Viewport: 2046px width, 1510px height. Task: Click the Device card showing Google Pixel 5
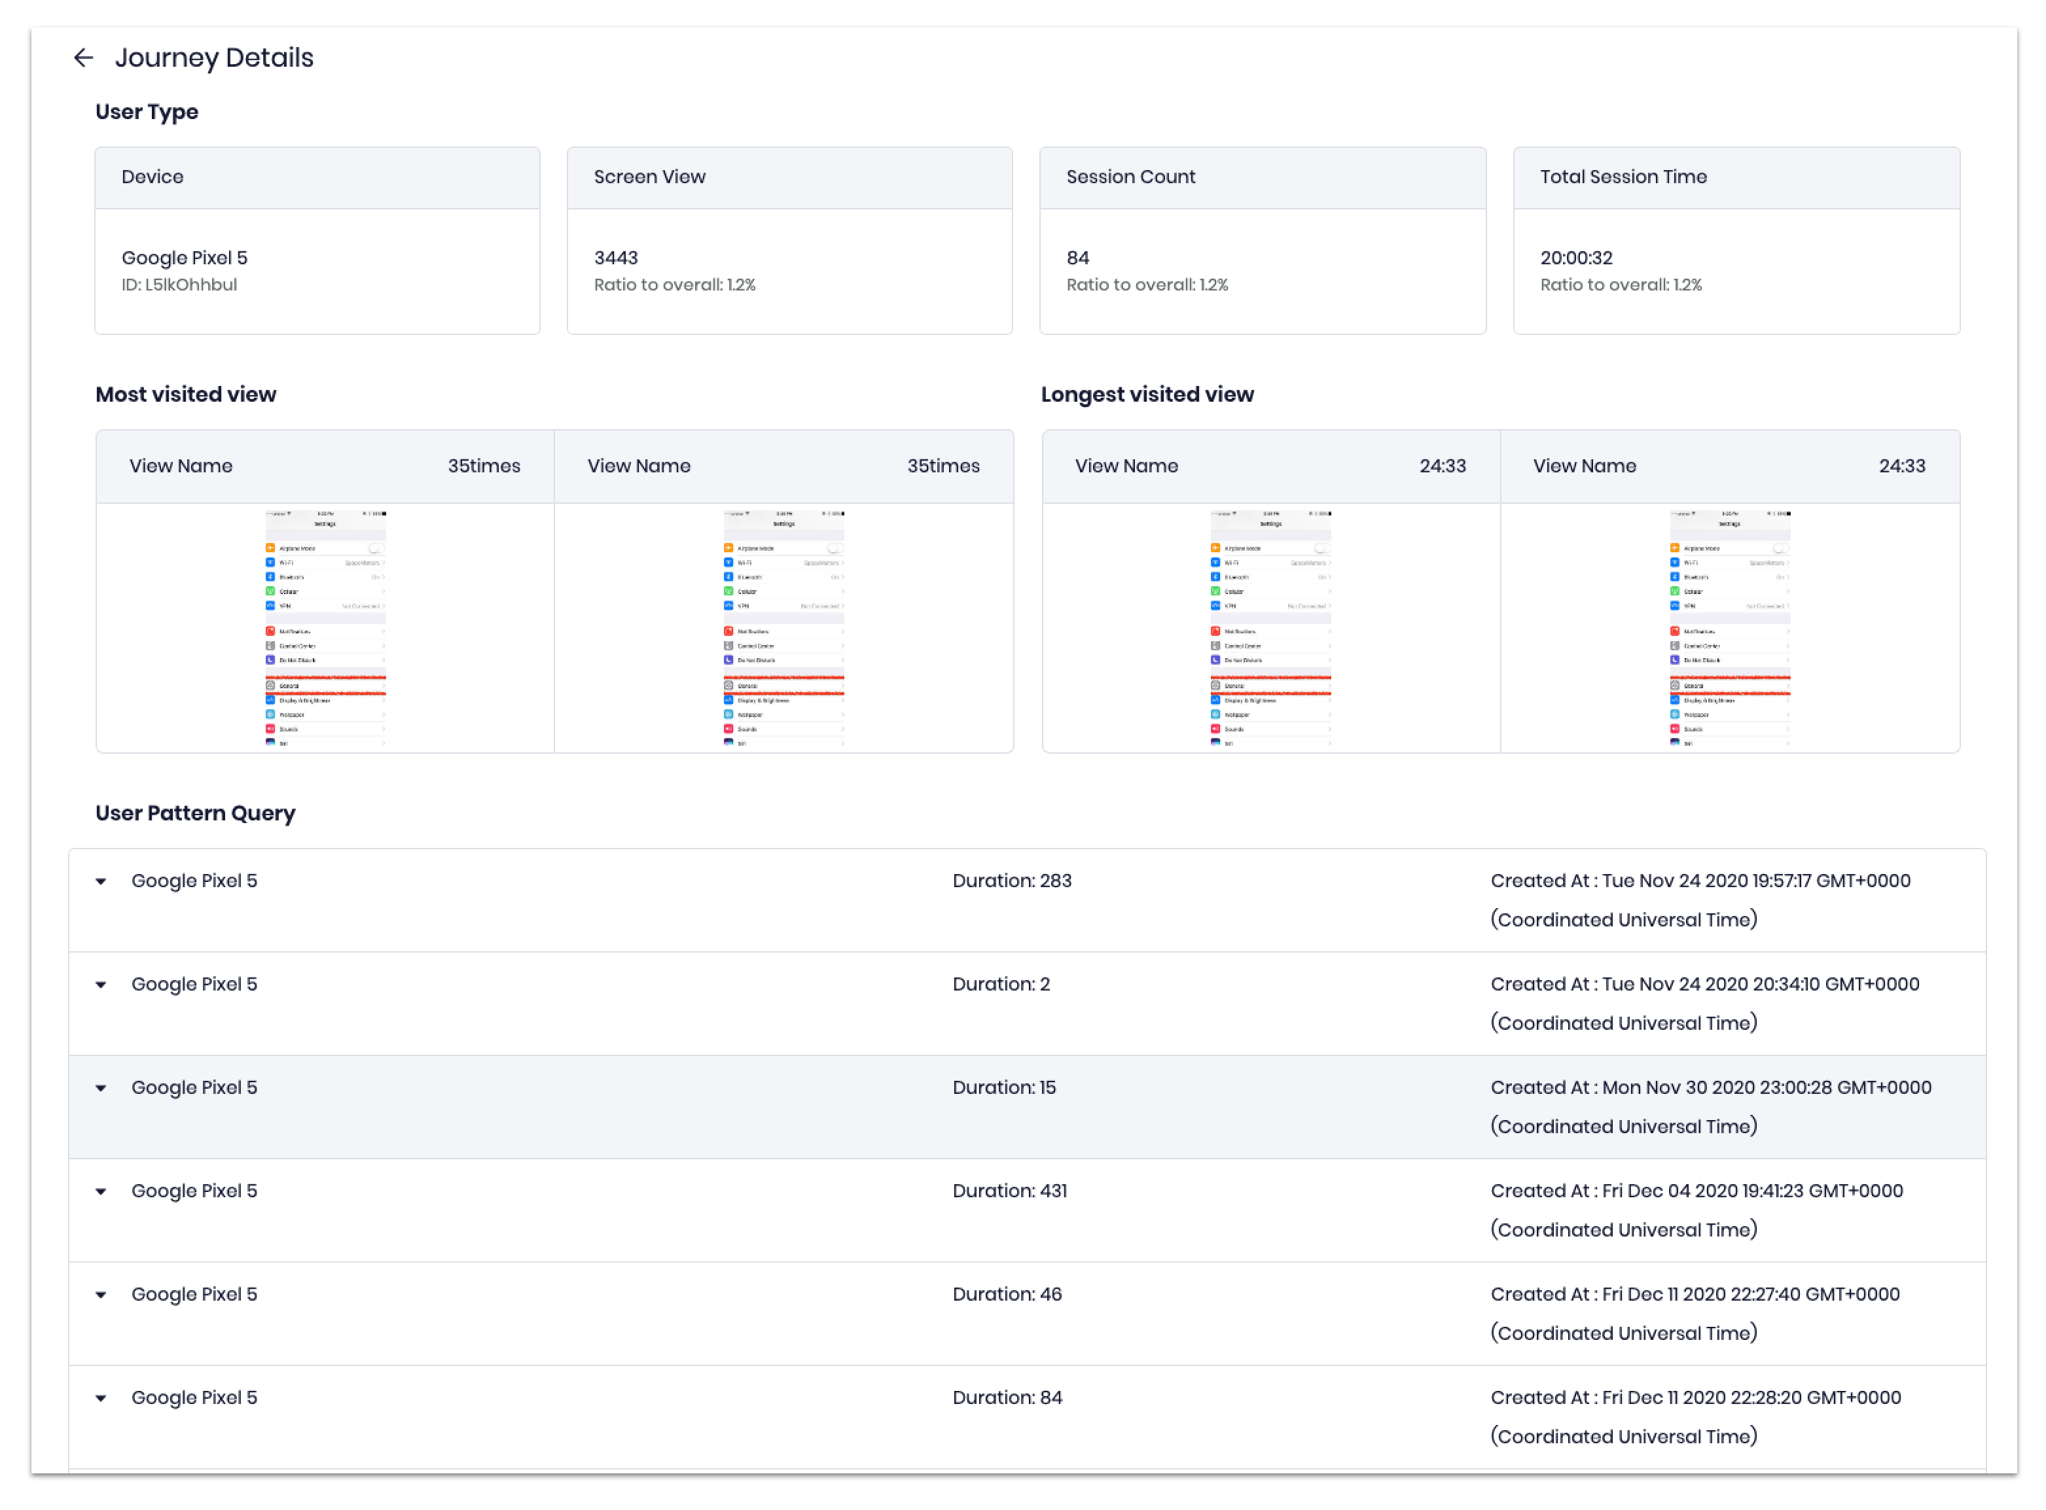point(317,241)
